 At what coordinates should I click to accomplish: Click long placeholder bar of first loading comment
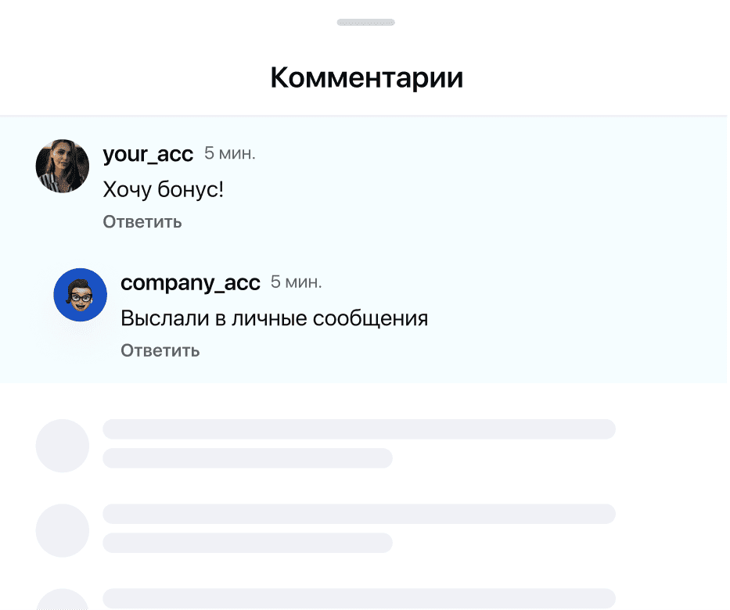pos(359,429)
